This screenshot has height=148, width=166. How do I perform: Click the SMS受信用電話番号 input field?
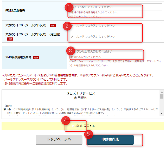click(115, 52)
